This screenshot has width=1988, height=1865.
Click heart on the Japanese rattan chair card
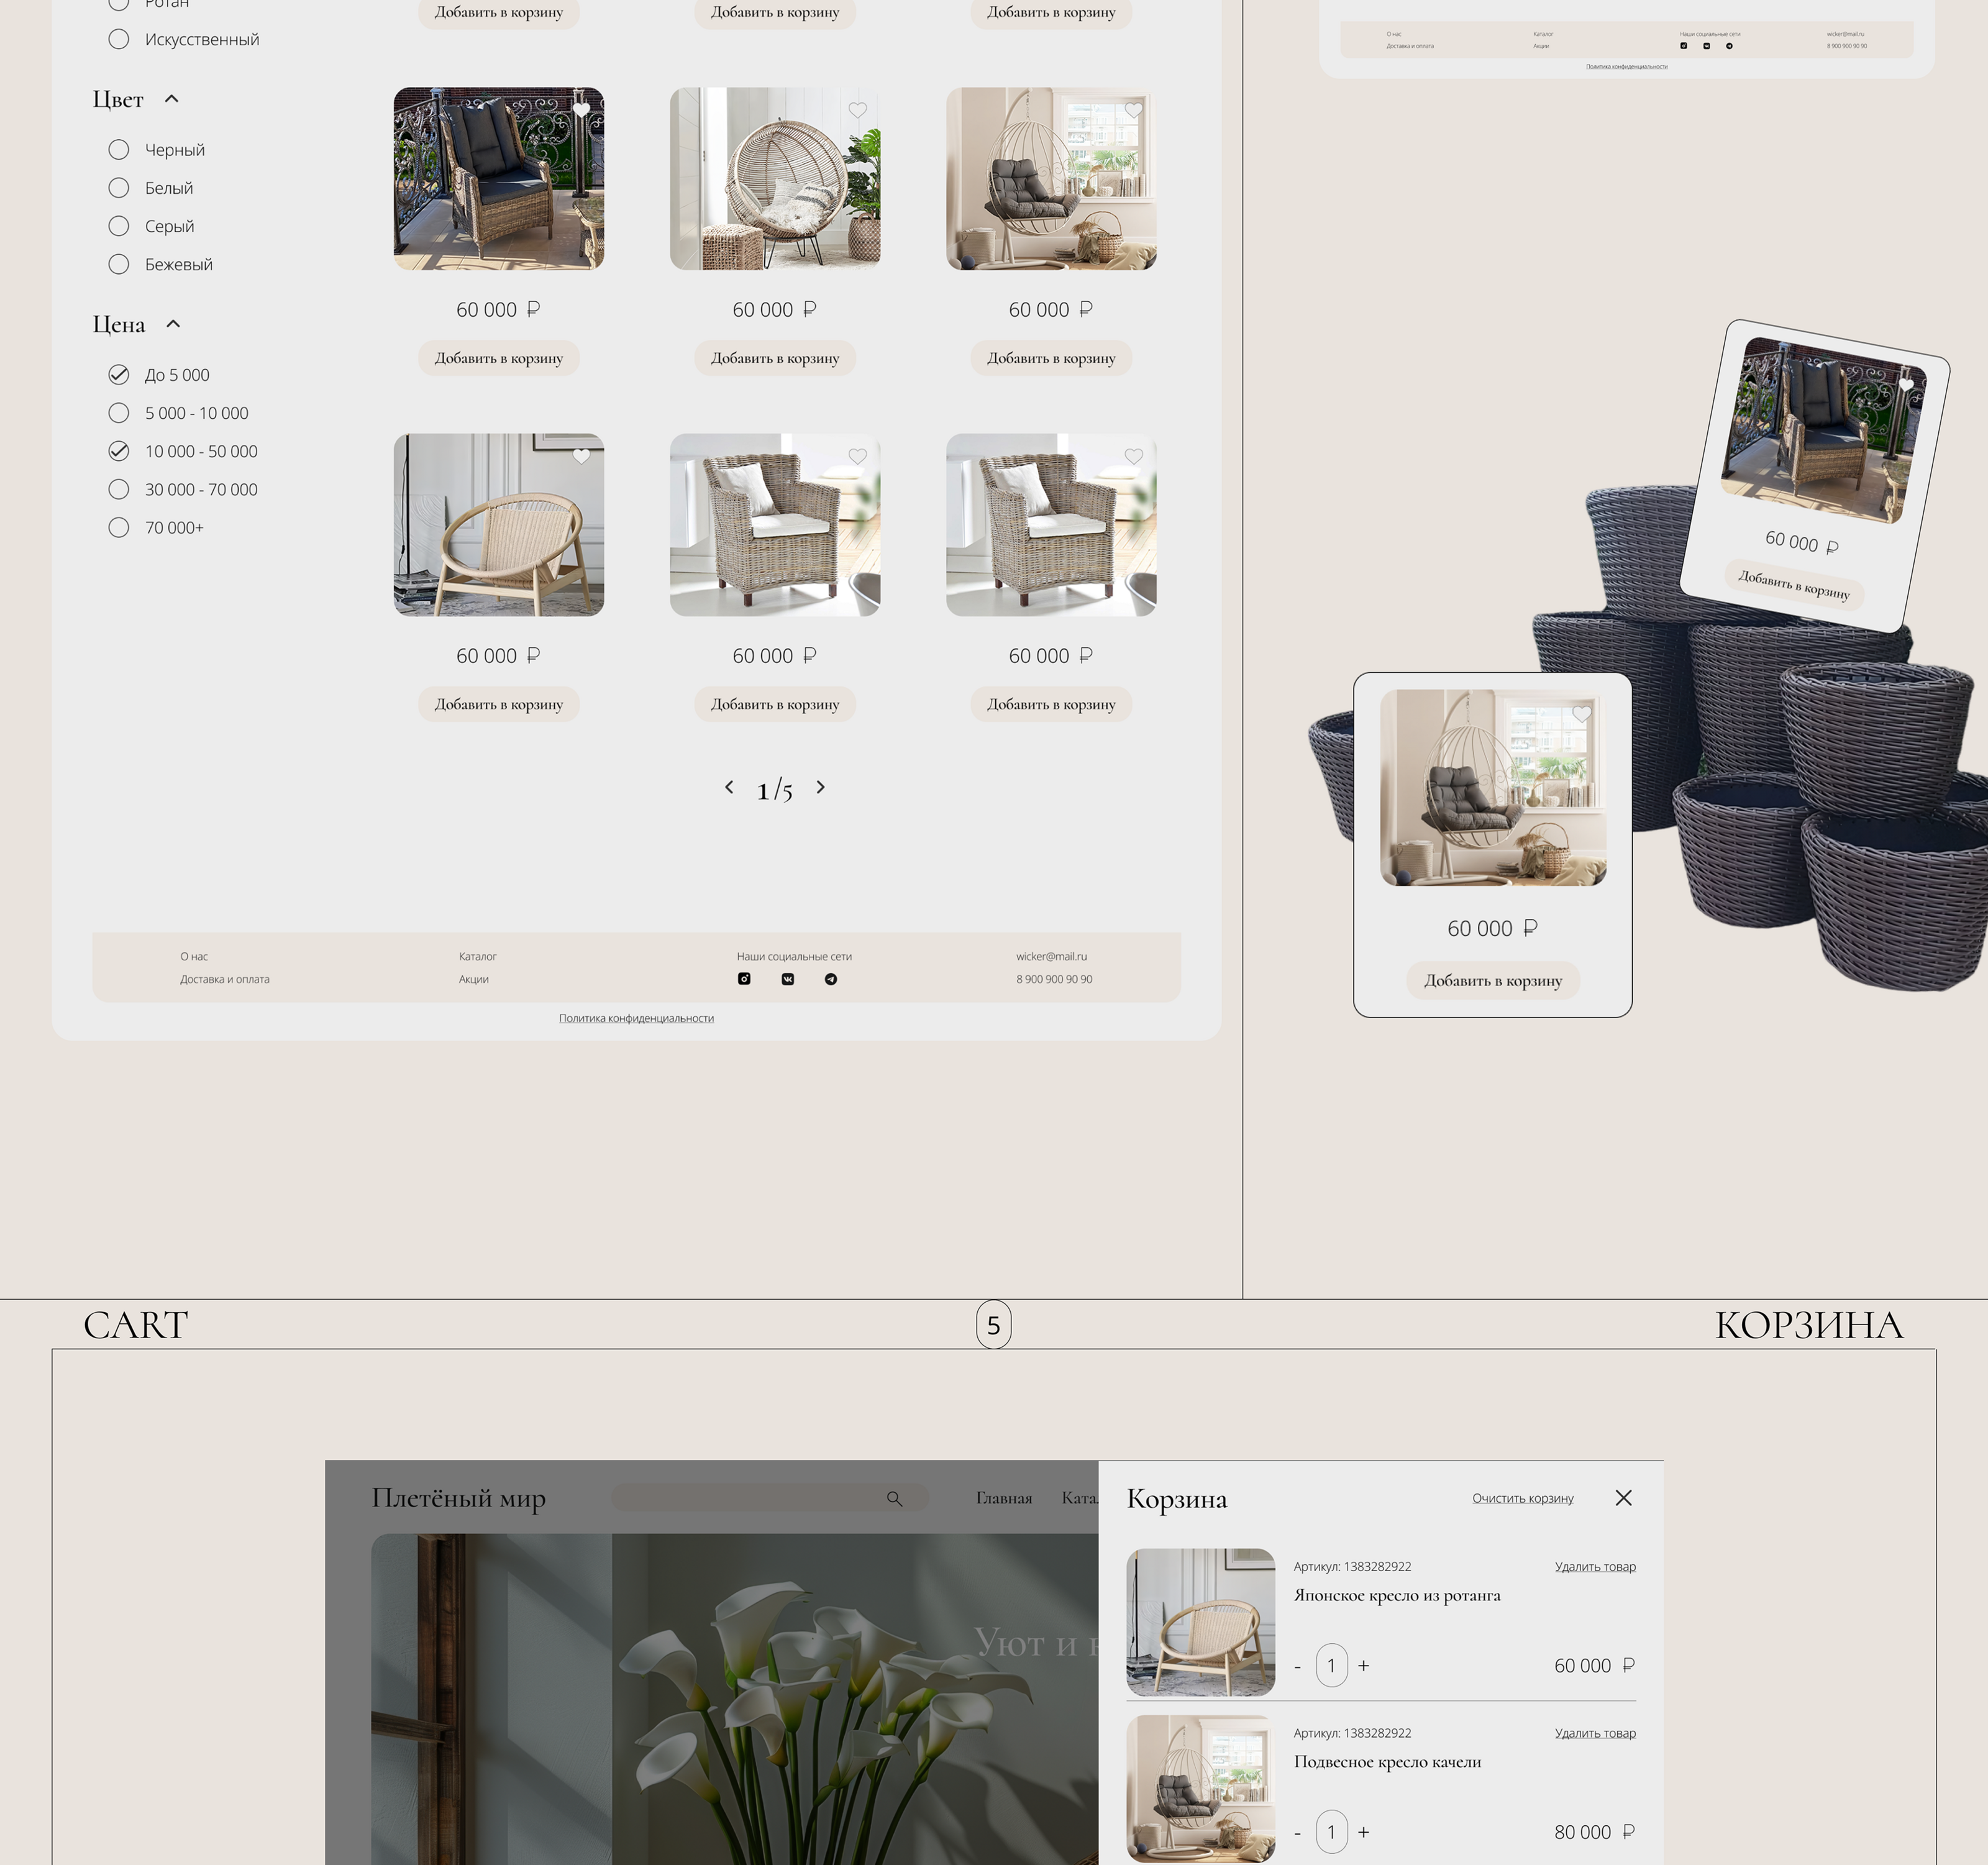coord(581,456)
